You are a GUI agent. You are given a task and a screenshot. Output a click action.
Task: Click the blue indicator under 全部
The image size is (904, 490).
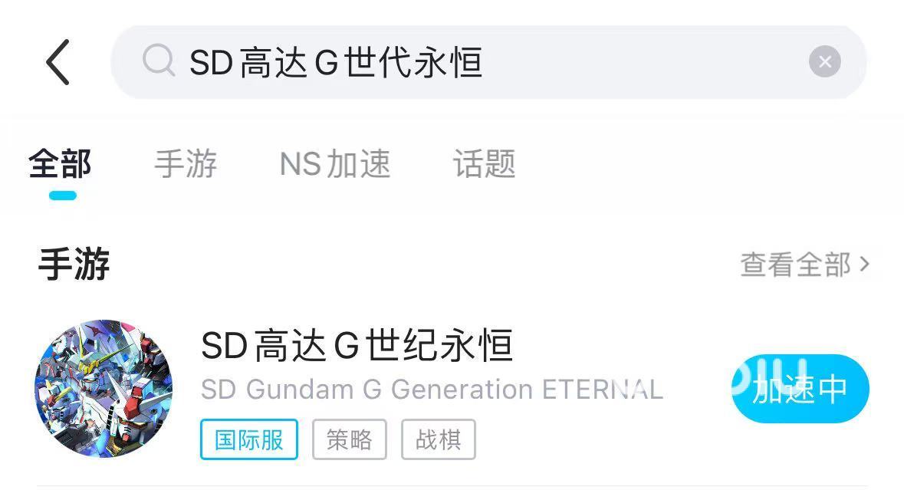[x=62, y=196]
